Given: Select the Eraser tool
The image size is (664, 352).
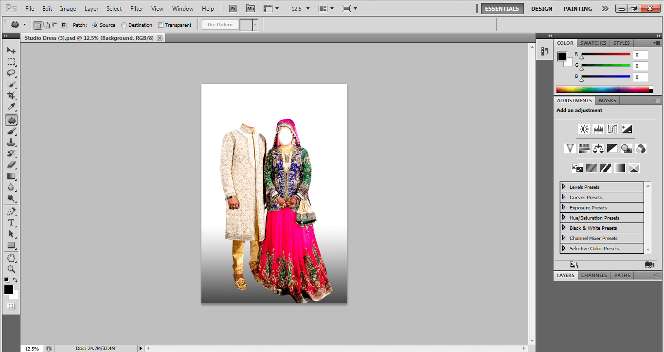Looking at the screenshot, I should tap(11, 165).
